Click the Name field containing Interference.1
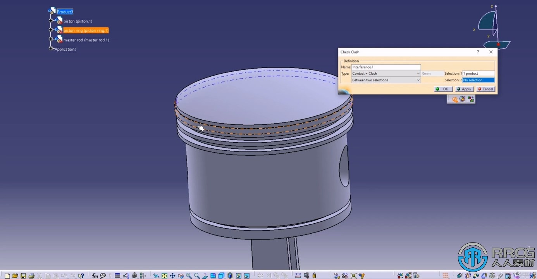 pos(386,67)
